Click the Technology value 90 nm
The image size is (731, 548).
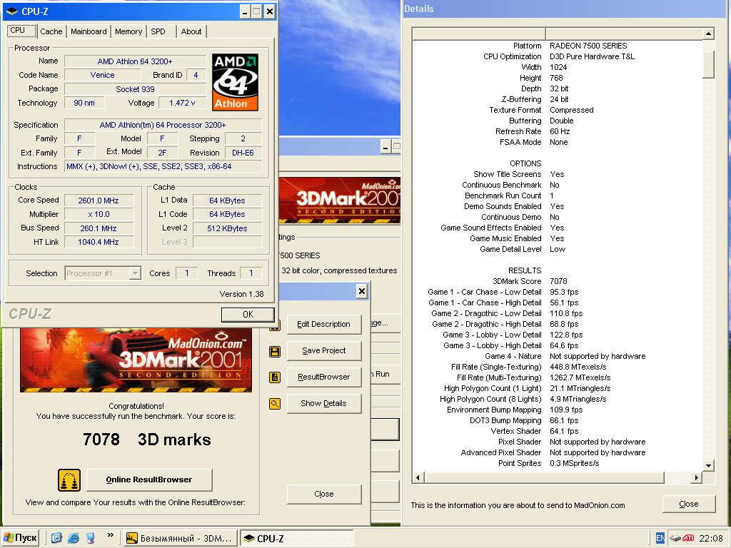84,103
